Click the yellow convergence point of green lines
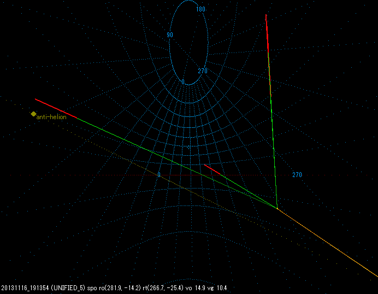This screenshot has height=294, width=378. [277, 209]
